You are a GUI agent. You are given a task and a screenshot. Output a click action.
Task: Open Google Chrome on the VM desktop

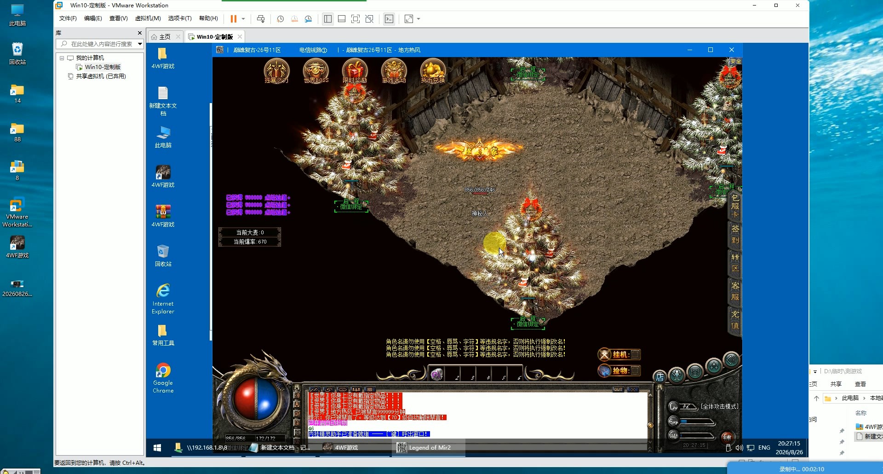coord(163,378)
